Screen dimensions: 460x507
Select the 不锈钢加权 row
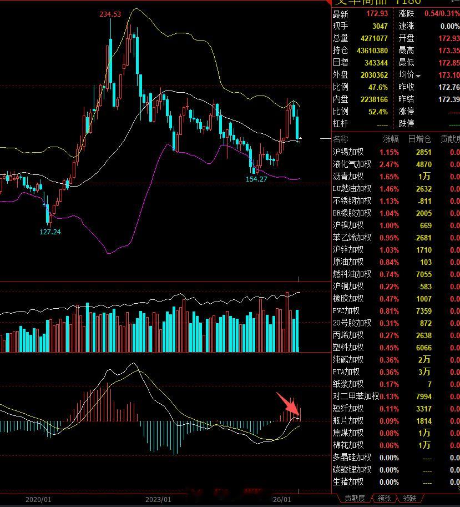396,201
